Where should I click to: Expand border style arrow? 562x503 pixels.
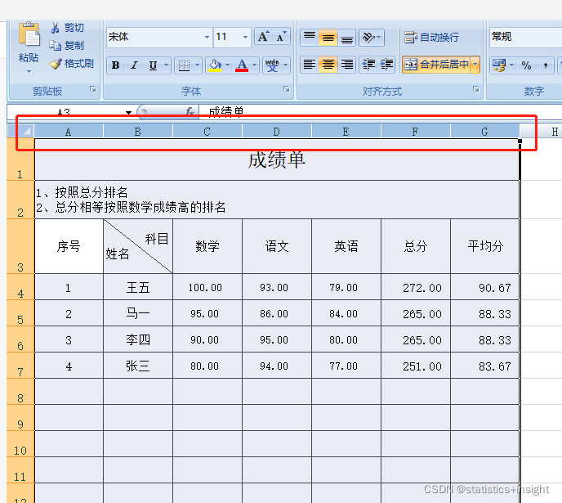click(197, 65)
